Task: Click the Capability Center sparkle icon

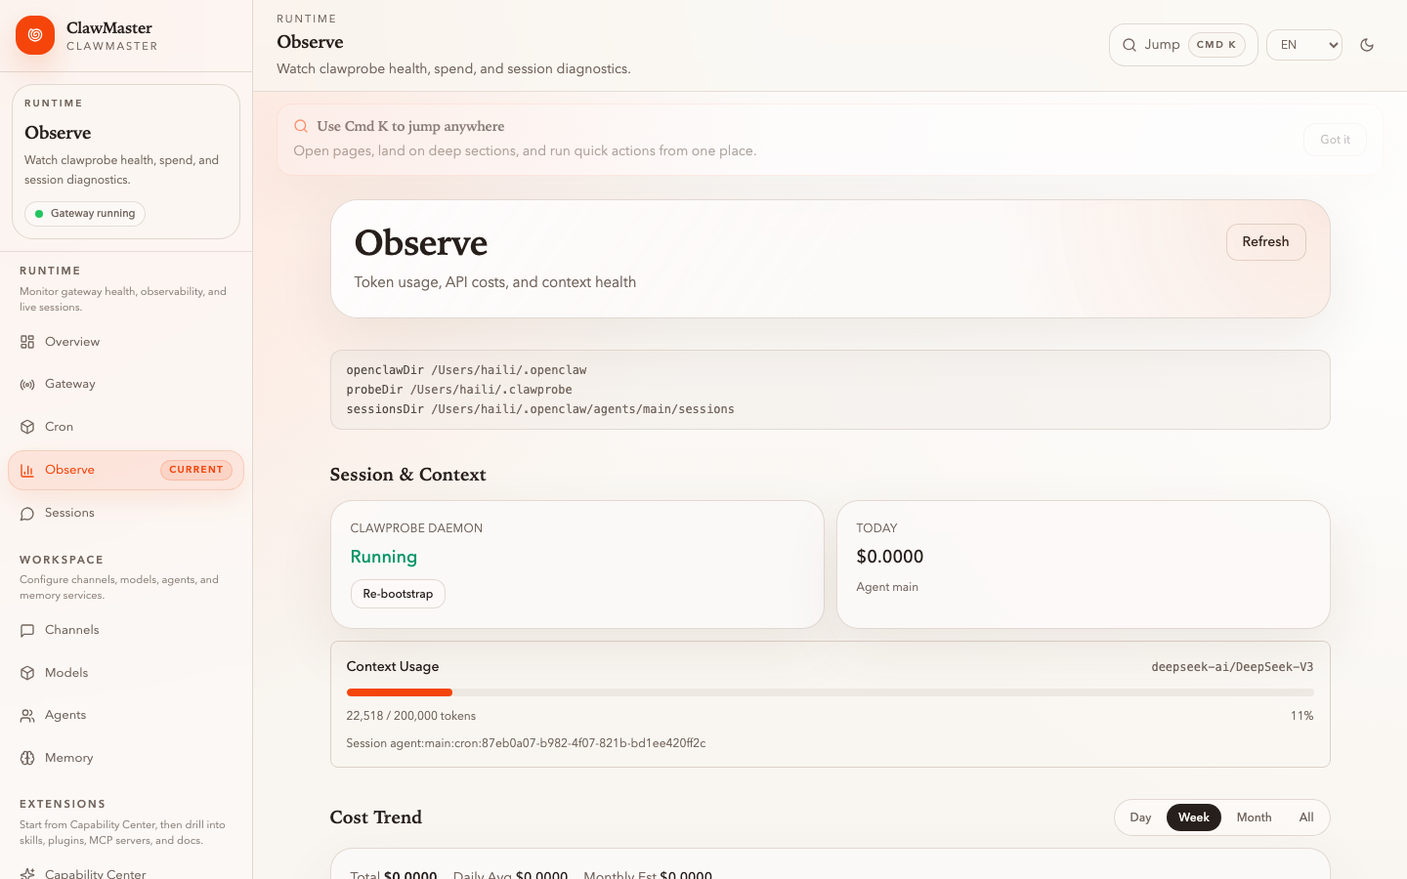Action: pos(27,873)
